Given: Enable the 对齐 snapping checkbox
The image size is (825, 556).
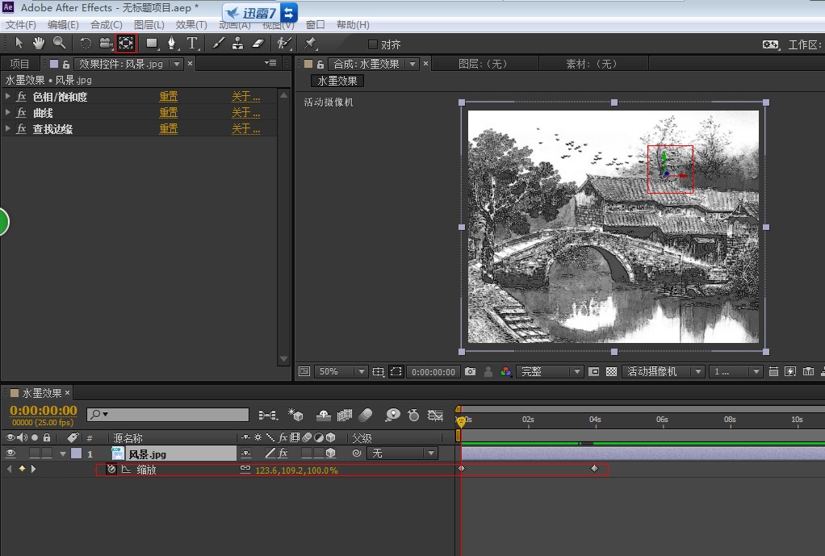Looking at the screenshot, I should 373,44.
